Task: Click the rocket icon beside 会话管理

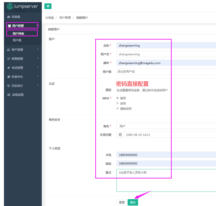Action: click(9, 68)
